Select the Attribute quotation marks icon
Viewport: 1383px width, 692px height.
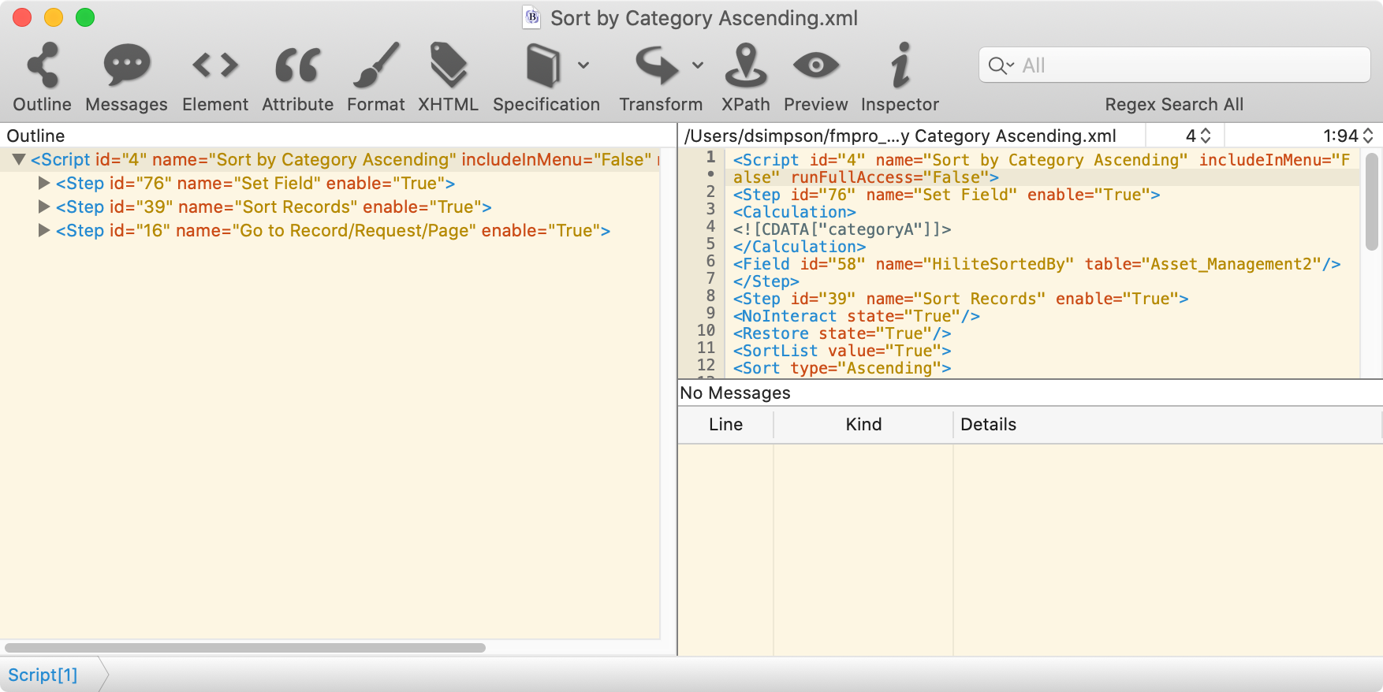click(x=297, y=65)
